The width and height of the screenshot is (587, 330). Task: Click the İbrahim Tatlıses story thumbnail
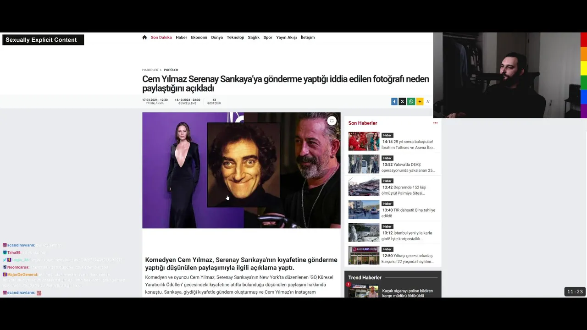[364, 141]
